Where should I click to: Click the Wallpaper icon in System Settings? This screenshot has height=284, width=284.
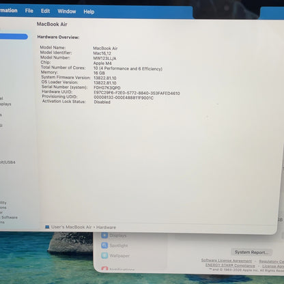(104, 255)
